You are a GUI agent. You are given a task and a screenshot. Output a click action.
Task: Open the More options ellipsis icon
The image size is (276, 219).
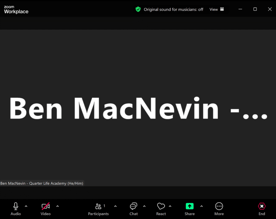[219, 206]
